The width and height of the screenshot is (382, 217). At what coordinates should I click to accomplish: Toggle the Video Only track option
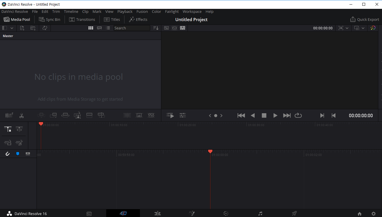click(8, 143)
